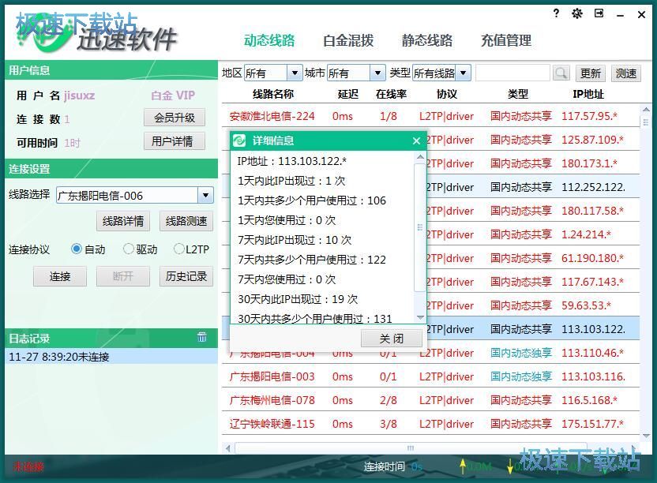Viewport: 657px width, 483px height.
Task: Switch to the 静态线路 tab
Action: [426, 39]
